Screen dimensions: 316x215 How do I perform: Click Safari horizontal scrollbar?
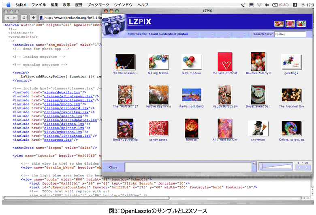(x=86, y=198)
